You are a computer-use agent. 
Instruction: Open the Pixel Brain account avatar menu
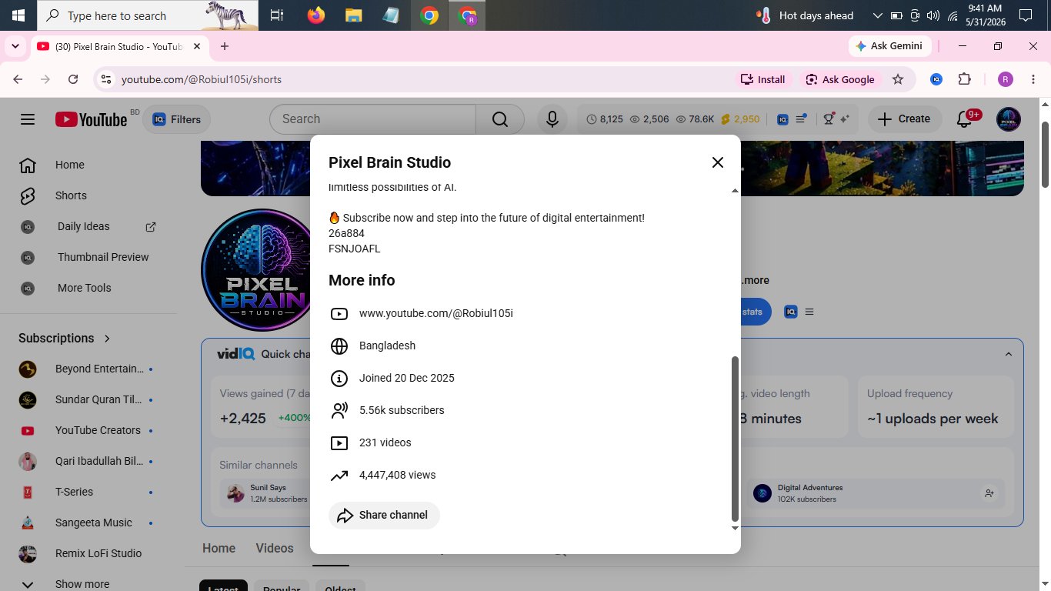pos(1009,119)
